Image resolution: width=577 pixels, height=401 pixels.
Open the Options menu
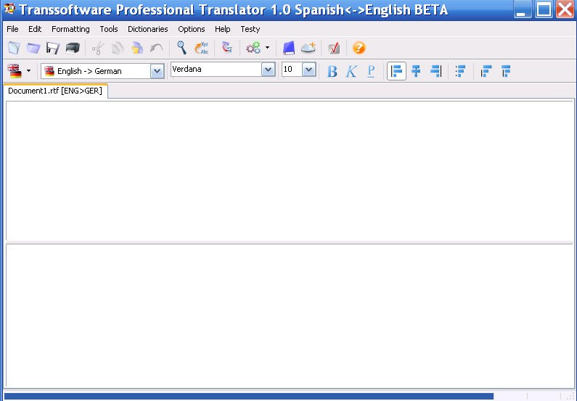pos(192,29)
